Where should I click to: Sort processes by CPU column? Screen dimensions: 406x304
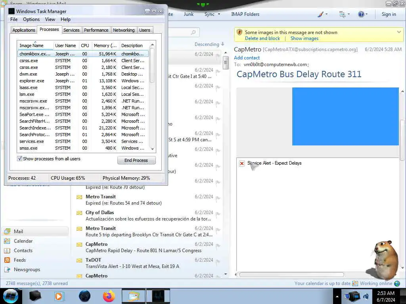[x=85, y=46]
